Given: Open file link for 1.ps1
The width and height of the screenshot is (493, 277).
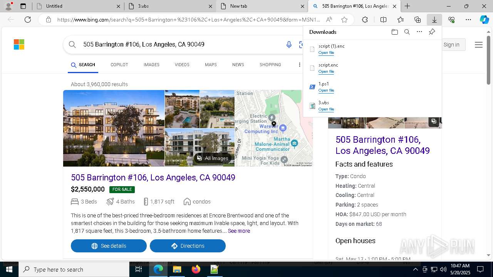Looking at the screenshot, I should [326, 90].
